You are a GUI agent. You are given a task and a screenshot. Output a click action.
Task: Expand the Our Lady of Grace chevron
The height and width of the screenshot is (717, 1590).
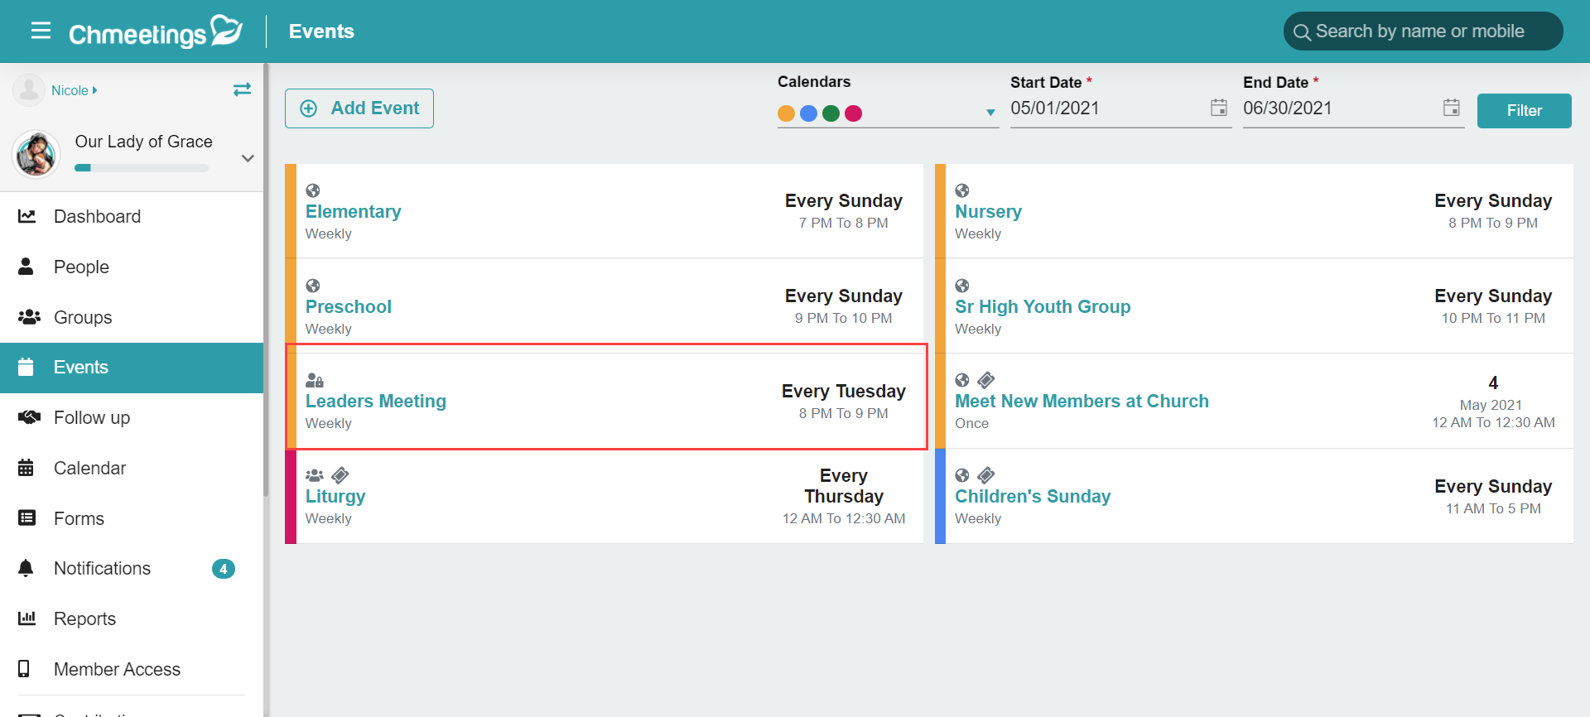click(247, 158)
